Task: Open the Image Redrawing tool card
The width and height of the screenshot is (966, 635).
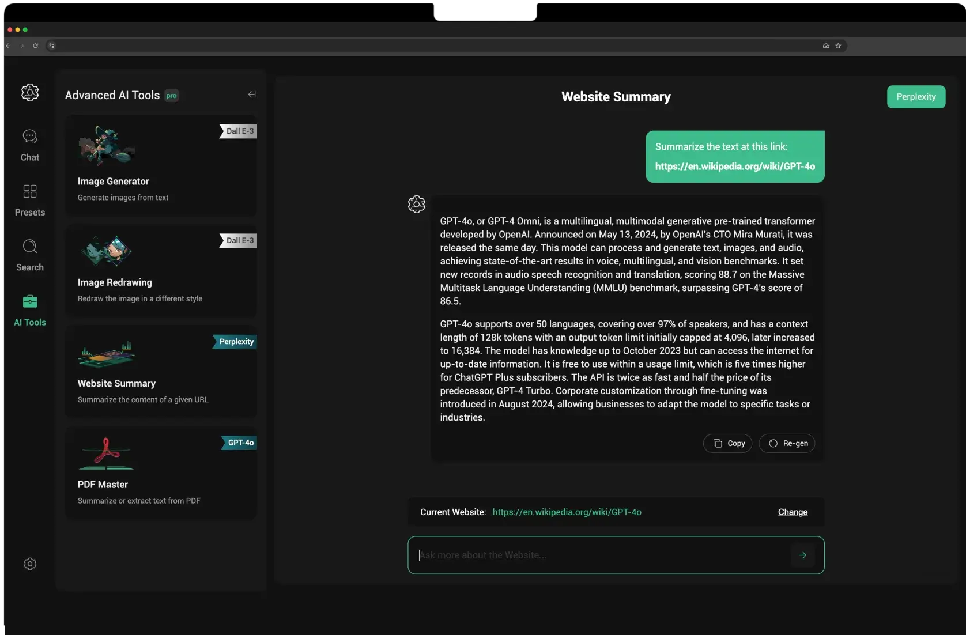Action: pyautogui.click(x=161, y=270)
